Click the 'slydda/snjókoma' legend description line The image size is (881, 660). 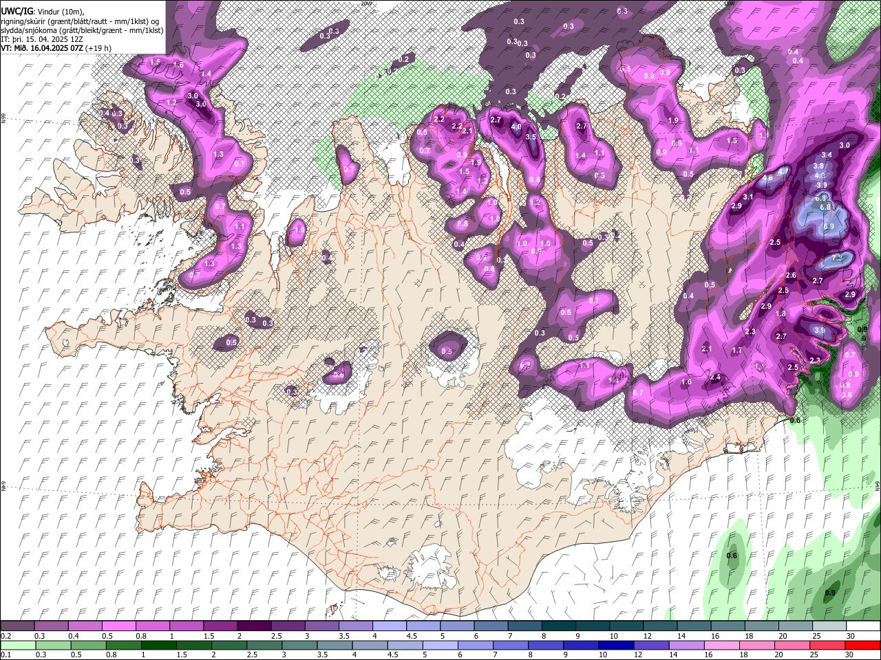point(81,30)
